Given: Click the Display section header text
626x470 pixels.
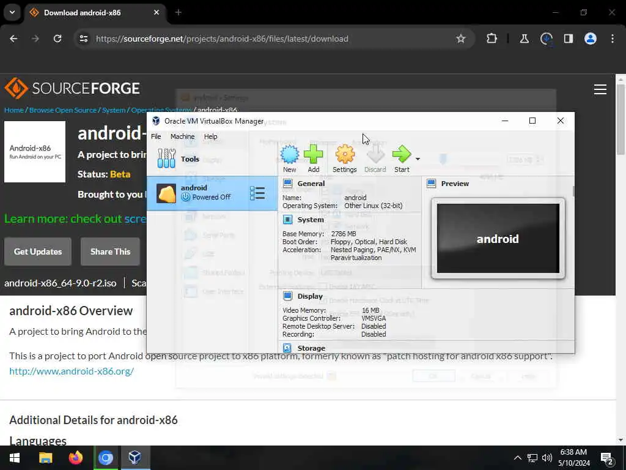Looking at the screenshot, I should pyautogui.click(x=310, y=296).
